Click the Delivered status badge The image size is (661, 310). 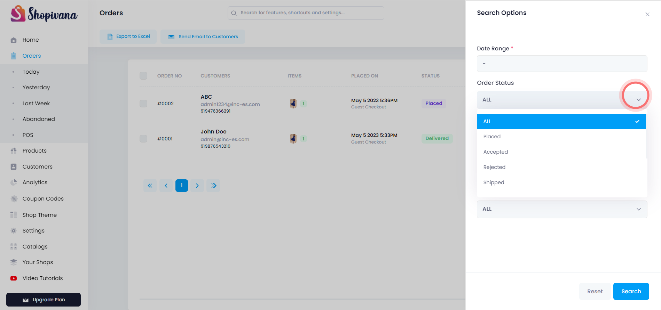[437, 139]
